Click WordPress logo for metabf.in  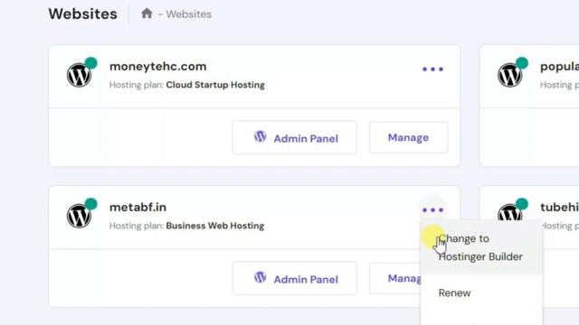coord(79,216)
